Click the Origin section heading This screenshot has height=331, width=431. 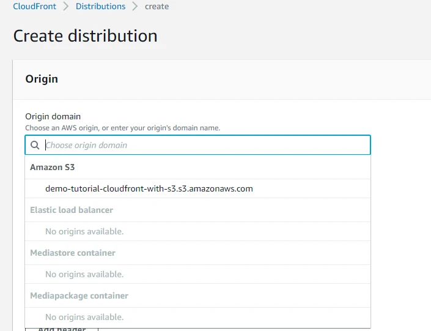tap(42, 79)
